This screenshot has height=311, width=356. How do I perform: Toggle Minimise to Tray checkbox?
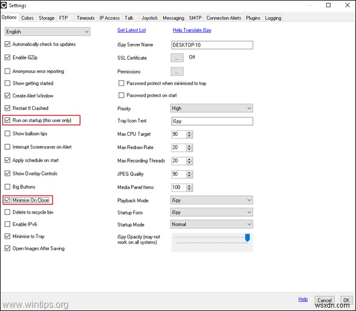(7, 236)
